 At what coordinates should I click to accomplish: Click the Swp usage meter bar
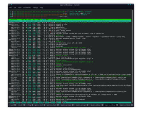[x=39, y=16]
